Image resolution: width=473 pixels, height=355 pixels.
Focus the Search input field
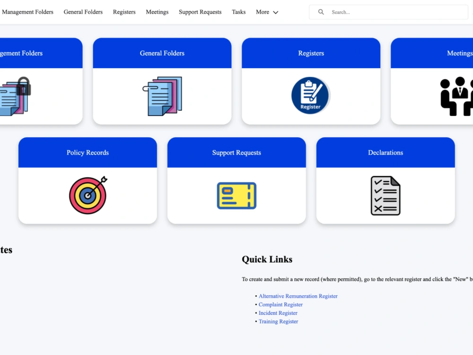388,12
